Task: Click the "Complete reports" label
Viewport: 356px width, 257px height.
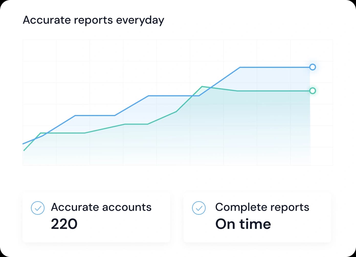Action: [x=262, y=207]
